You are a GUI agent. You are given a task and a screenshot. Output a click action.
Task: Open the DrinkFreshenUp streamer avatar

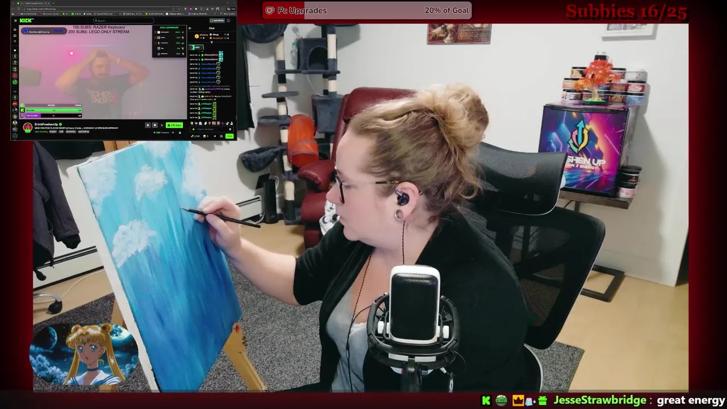click(28, 127)
